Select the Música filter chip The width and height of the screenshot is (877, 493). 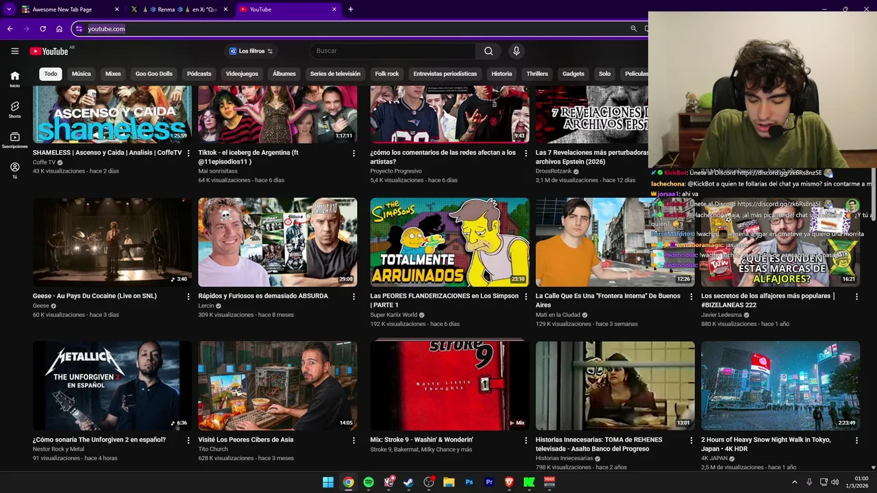pos(81,74)
